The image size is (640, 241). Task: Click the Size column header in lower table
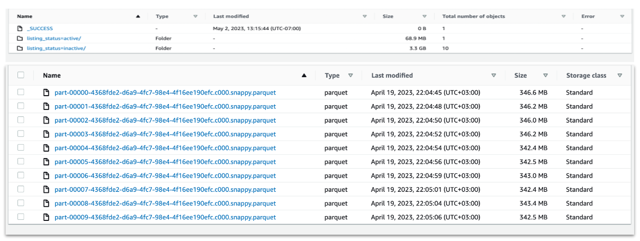pos(520,76)
